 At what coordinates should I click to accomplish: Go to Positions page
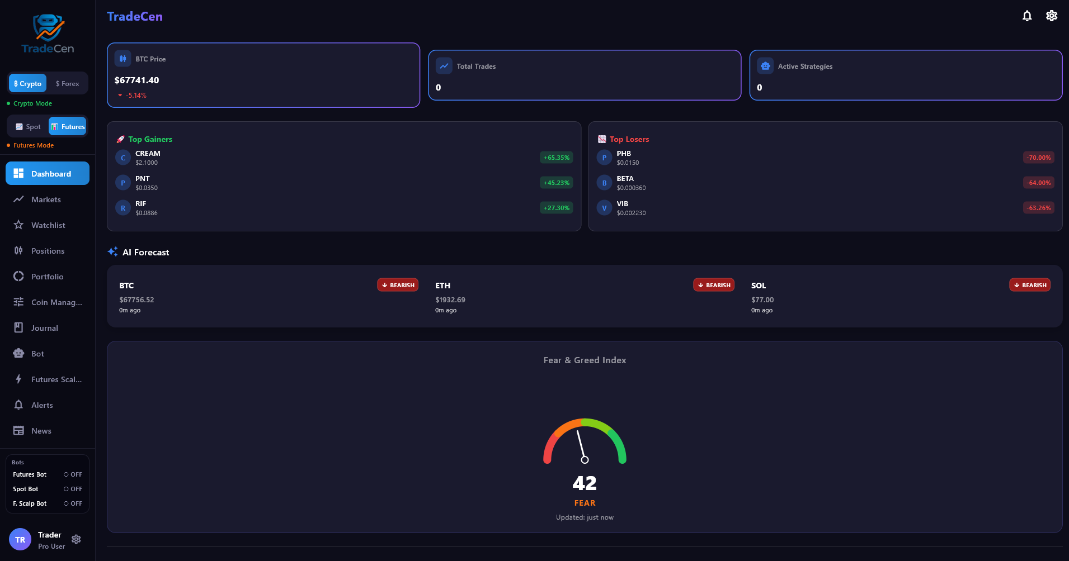(x=48, y=250)
